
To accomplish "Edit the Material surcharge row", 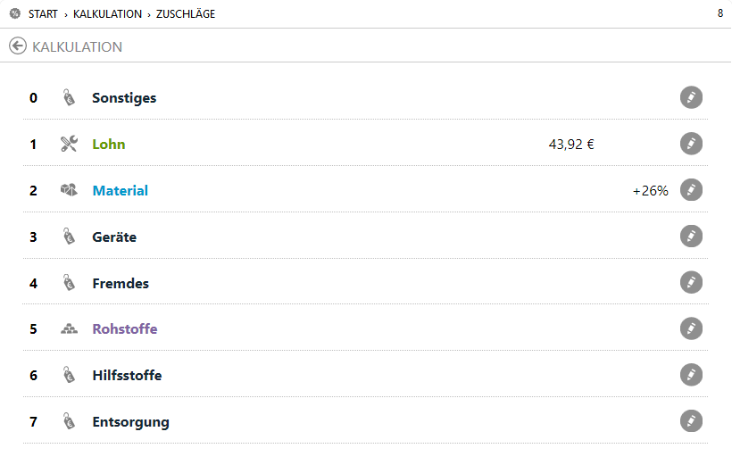I will pos(691,190).
